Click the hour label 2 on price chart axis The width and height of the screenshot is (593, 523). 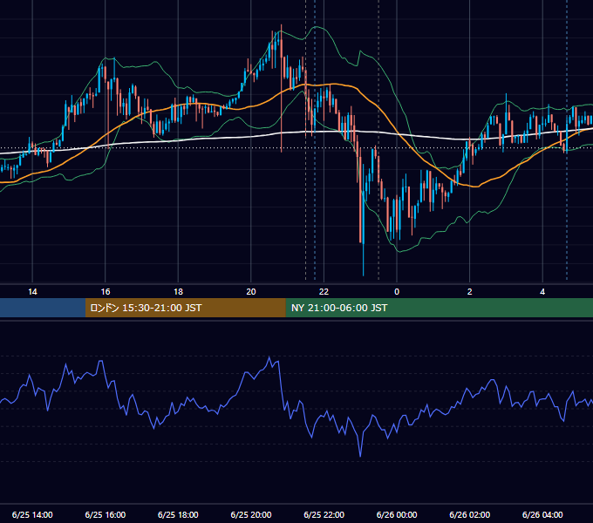(470, 292)
